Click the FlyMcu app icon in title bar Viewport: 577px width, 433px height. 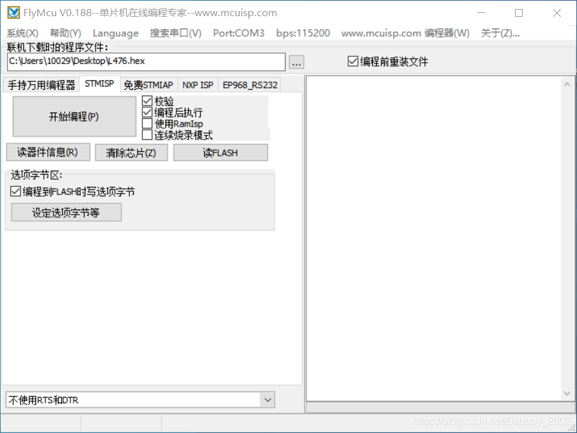(14, 12)
